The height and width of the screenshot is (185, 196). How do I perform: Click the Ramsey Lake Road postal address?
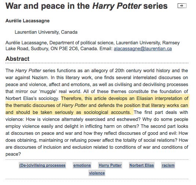click(x=92, y=46)
